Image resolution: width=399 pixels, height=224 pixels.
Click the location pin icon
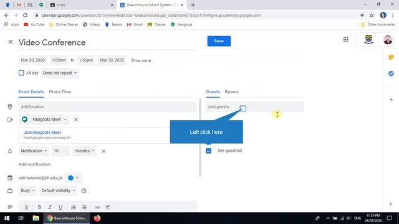[10, 106]
